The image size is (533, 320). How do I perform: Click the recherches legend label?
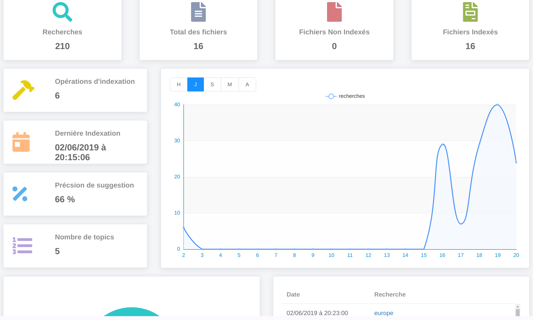(x=352, y=96)
